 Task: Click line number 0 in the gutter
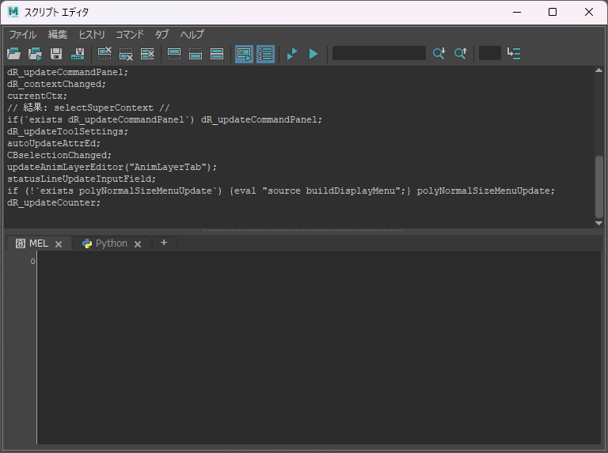tap(33, 262)
